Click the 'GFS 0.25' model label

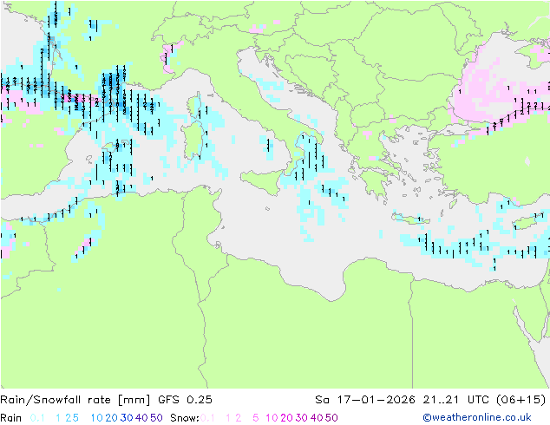tap(185, 400)
